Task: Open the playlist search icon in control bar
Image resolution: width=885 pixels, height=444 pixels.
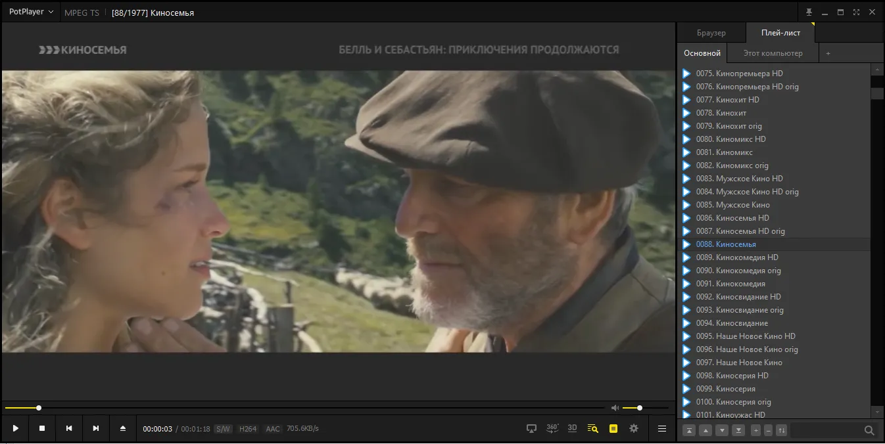Action: click(x=593, y=428)
